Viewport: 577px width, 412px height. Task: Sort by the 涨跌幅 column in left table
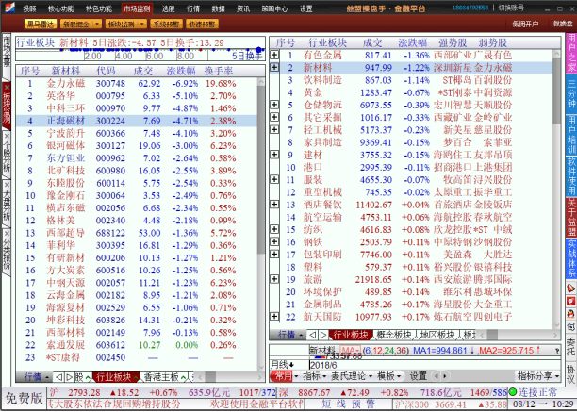(181, 71)
